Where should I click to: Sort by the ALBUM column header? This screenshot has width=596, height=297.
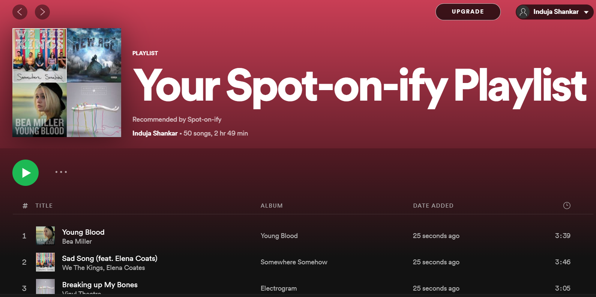click(272, 206)
